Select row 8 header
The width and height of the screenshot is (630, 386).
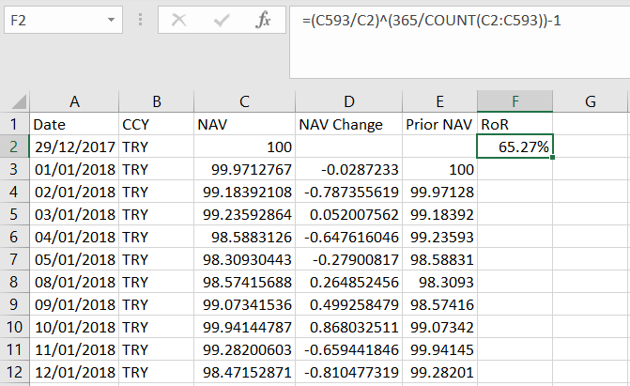click(14, 282)
